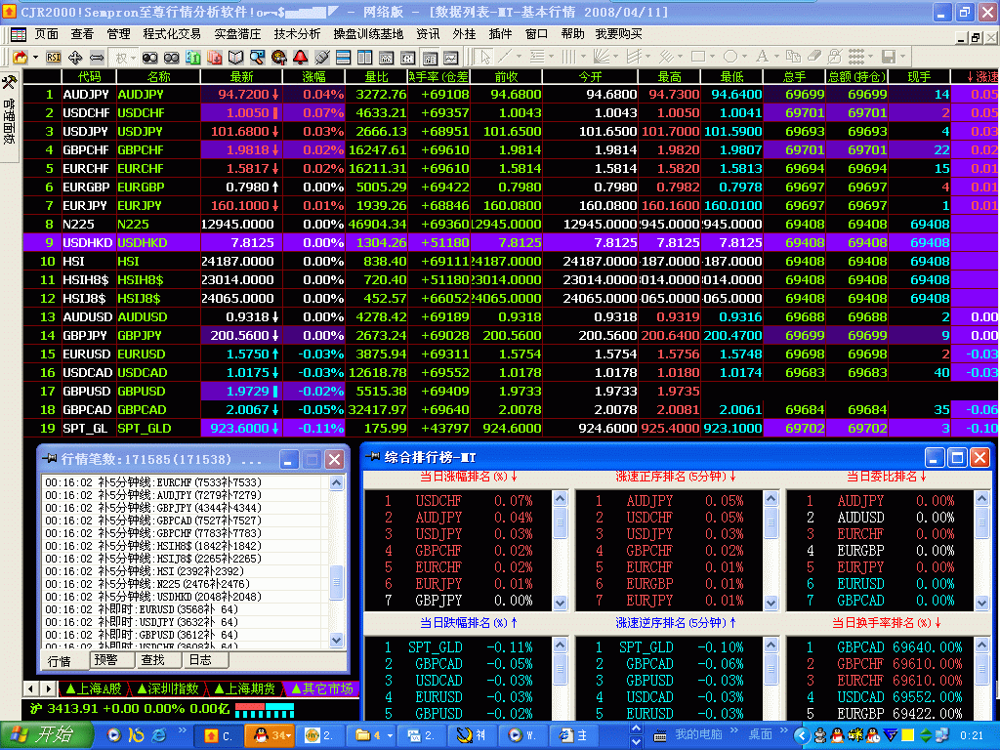The width and height of the screenshot is (1000, 750).
Task: Click the hammer management panel sidebar icon
Action: (10, 82)
